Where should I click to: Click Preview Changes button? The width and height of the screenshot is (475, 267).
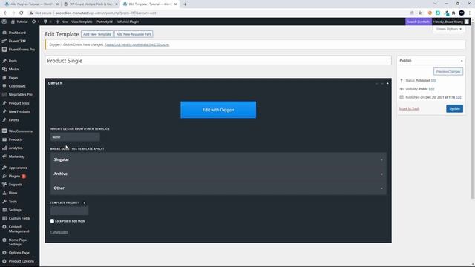pos(448,72)
